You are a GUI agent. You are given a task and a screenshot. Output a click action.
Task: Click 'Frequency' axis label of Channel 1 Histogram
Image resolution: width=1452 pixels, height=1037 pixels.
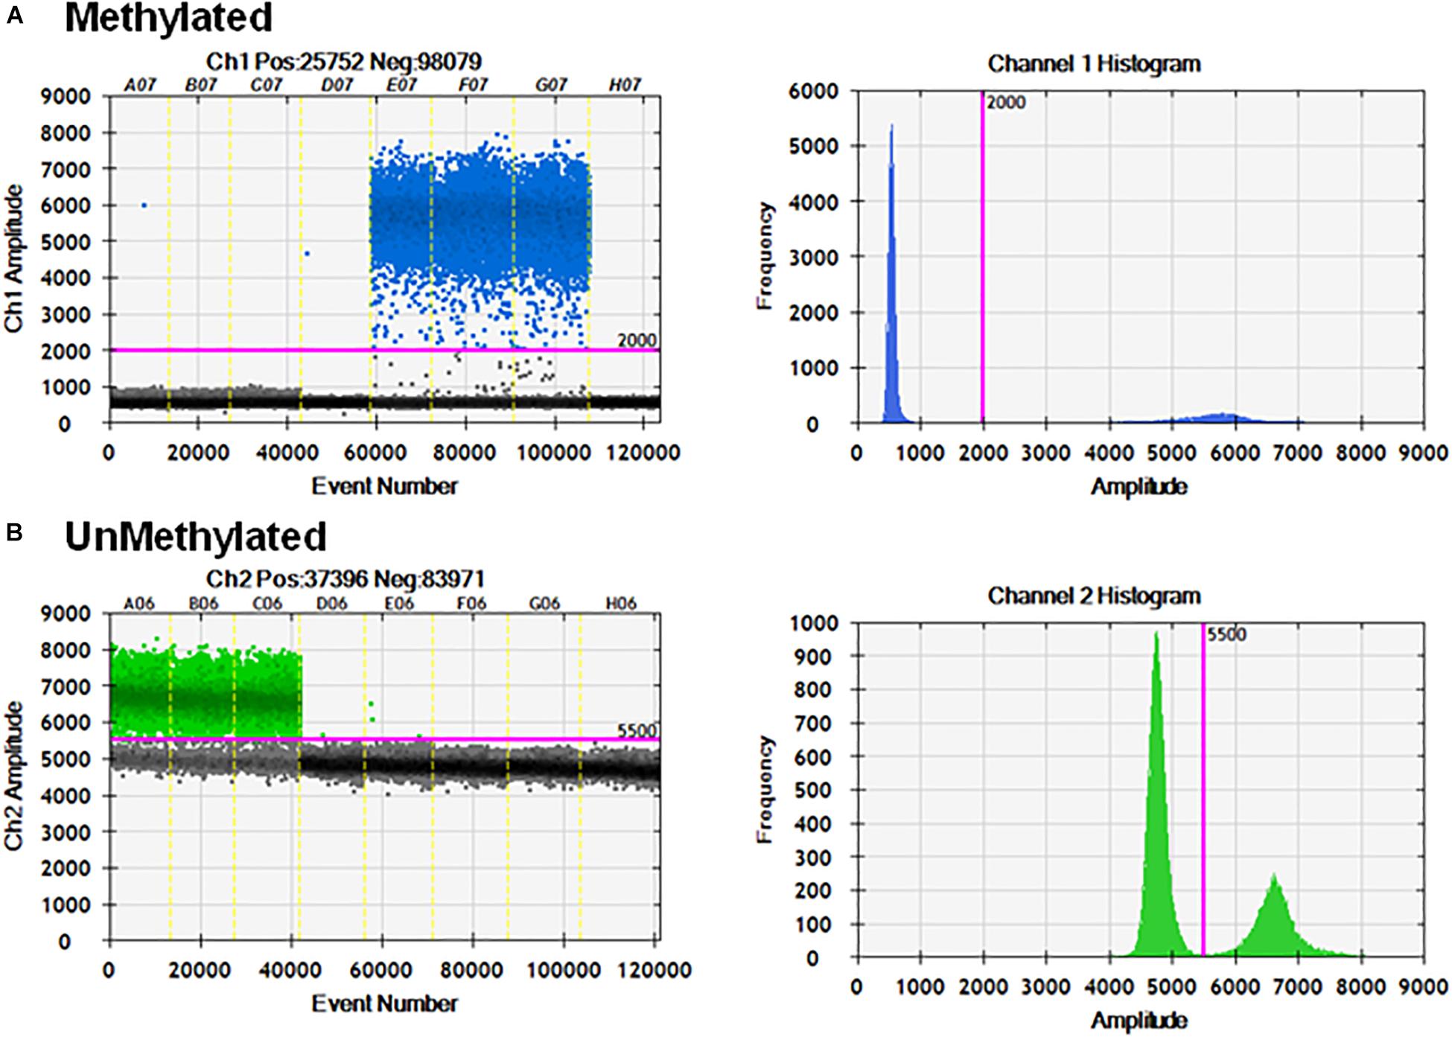click(x=764, y=255)
